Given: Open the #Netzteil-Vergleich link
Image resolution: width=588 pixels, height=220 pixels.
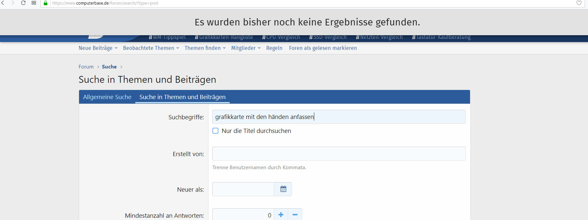Looking at the screenshot, I should (379, 37).
